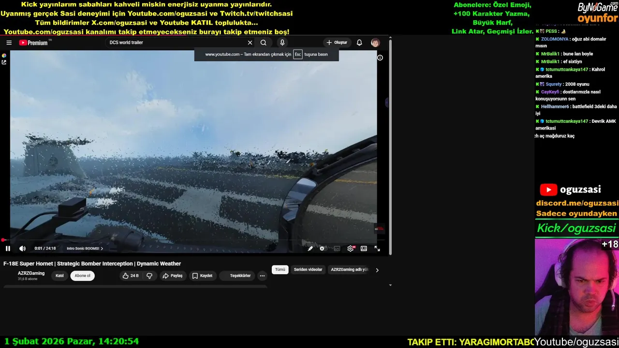Open the three-dot more actions menu
619x348 pixels.
[262, 276]
